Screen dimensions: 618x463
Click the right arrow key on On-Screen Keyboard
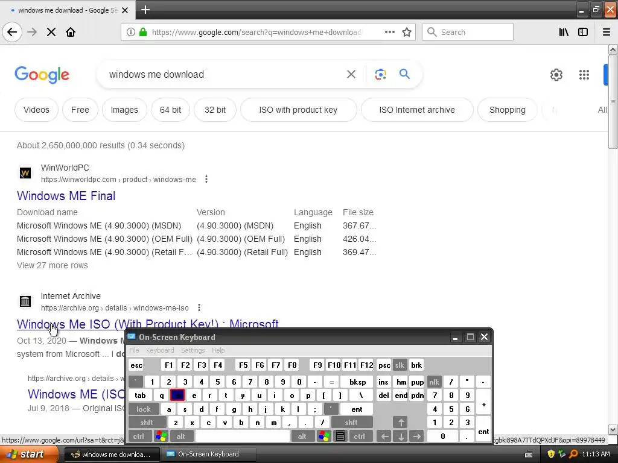click(417, 436)
